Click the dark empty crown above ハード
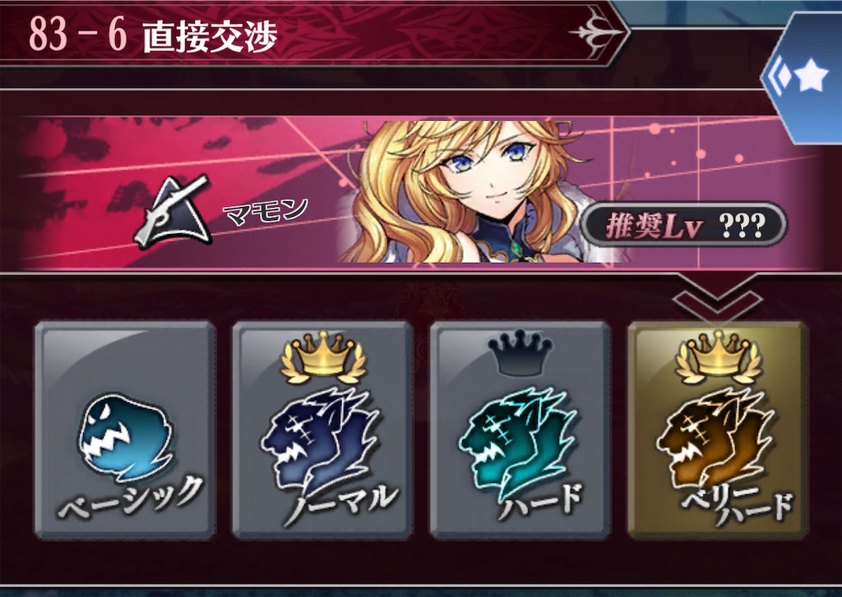 520,351
